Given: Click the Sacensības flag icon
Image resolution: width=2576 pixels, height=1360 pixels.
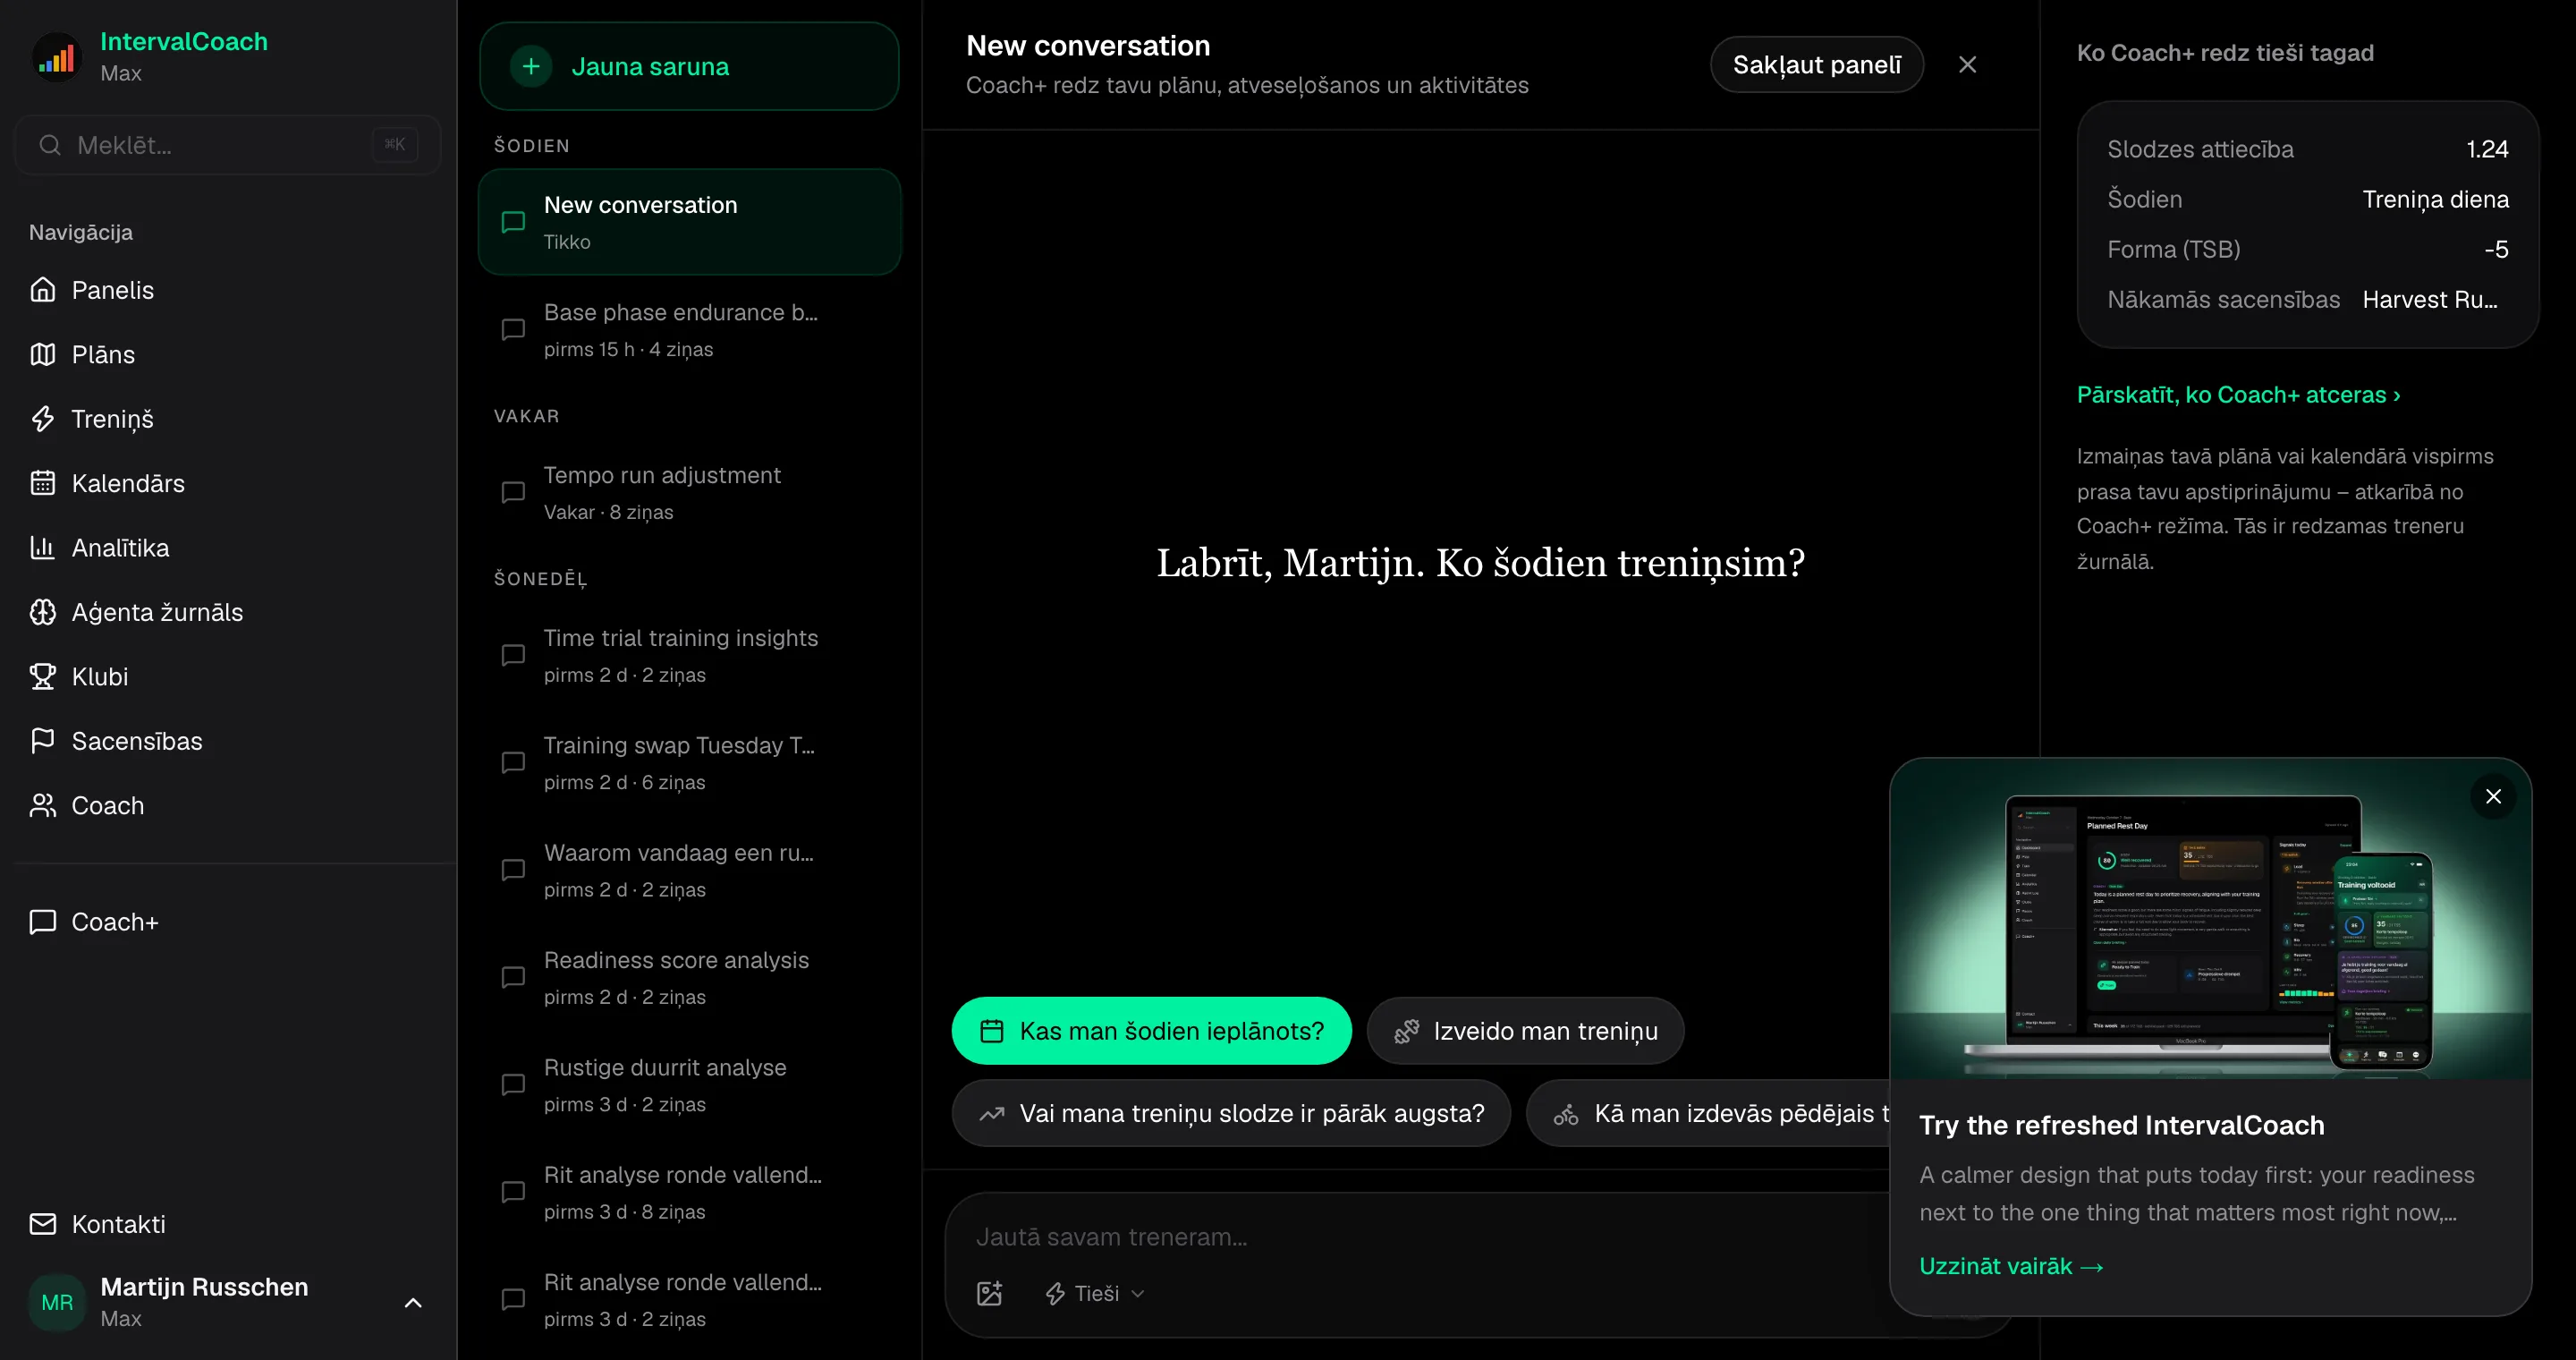Looking at the screenshot, I should point(43,741).
